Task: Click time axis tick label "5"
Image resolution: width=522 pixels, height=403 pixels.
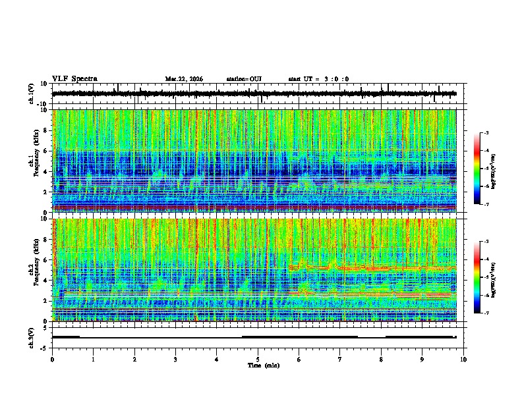Action: pyautogui.click(x=258, y=360)
